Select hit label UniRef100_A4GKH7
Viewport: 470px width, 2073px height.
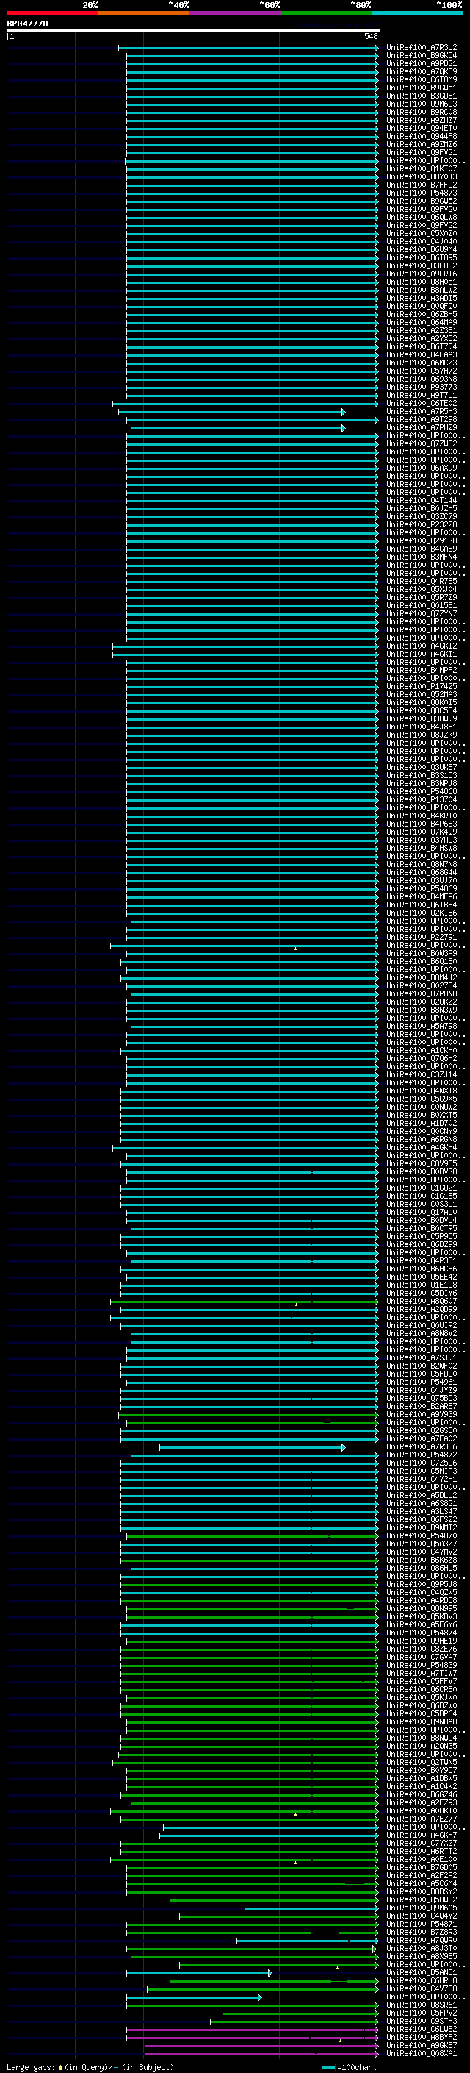tap(422, 1835)
